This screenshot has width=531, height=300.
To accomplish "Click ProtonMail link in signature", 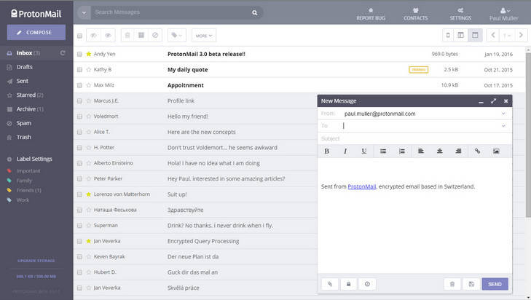I will (x=362, y=186).
